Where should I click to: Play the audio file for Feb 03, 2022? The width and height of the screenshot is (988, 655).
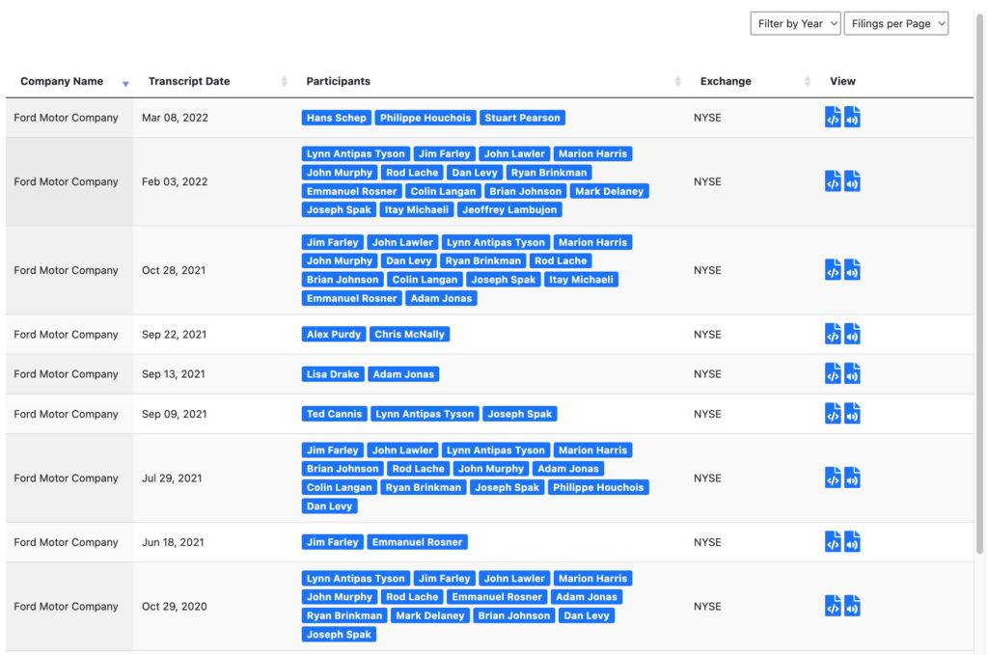[x=852, y=181]
